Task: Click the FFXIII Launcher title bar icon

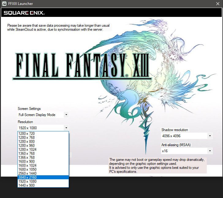Action: click(4, 4)
